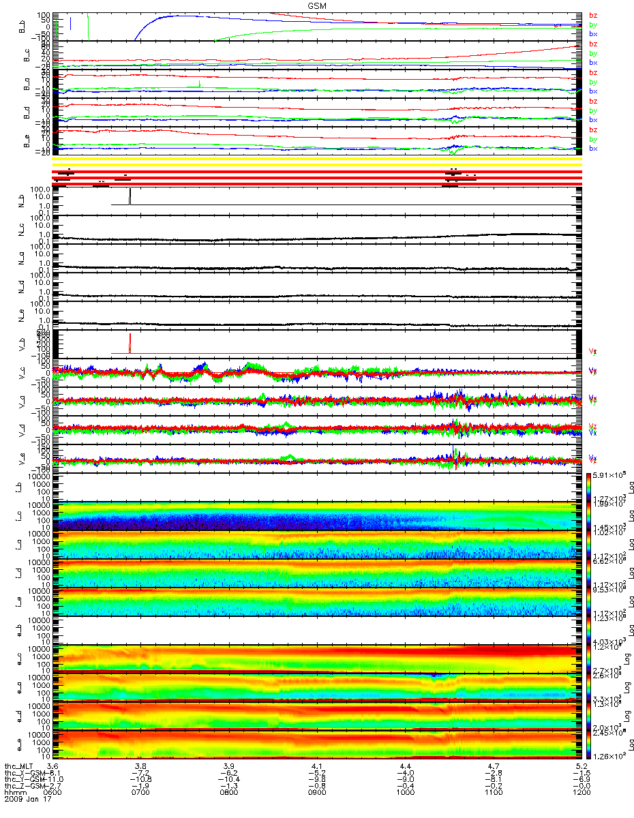This screenshot has width=634, height=818.
Task: Click the red spike in the V_b panel
Action: (130, 343)
